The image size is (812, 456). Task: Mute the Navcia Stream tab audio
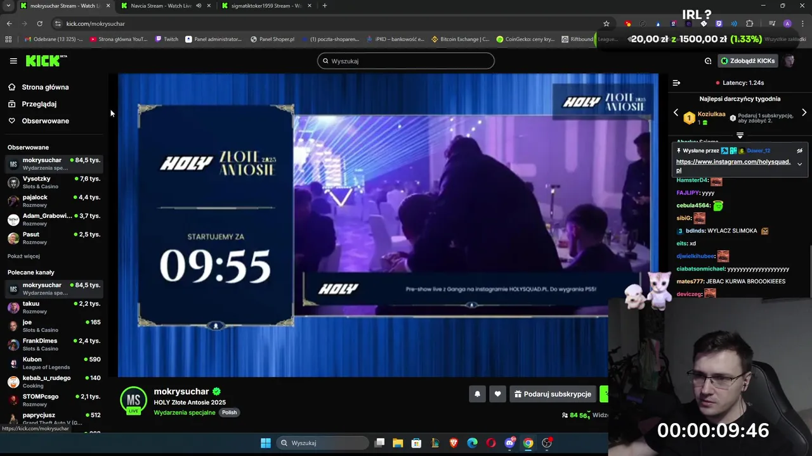tap(199, 6)
